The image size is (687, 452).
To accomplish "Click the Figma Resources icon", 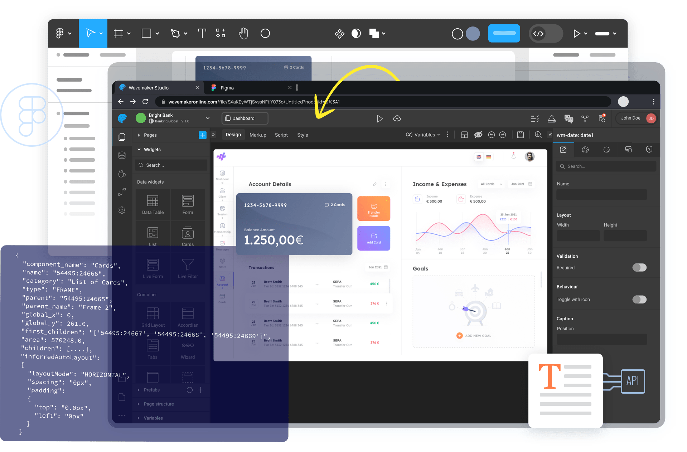I will click(221, 33).
